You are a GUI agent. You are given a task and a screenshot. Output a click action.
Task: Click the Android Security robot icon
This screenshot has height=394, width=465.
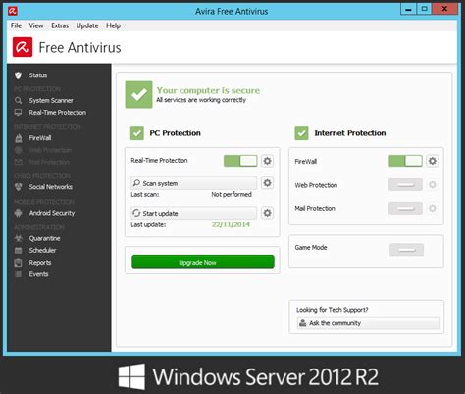(x=19, y=213)
